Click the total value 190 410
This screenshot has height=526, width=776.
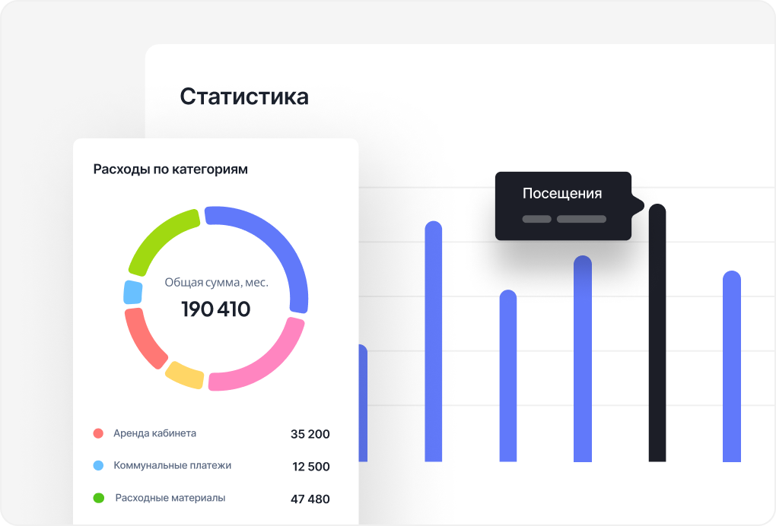[x=216, y=309]
